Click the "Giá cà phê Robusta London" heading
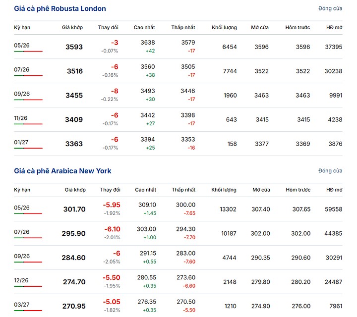 [x=59, y=9]
